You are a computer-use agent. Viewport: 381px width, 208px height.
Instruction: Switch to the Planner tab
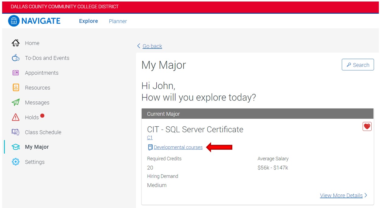[118, 21]
